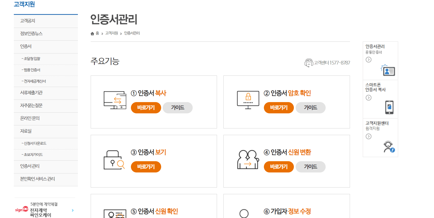434x218 pixels.
Task: Open the 가이드 for 인증서 암호 확인
Action: (x=311, y=107)
